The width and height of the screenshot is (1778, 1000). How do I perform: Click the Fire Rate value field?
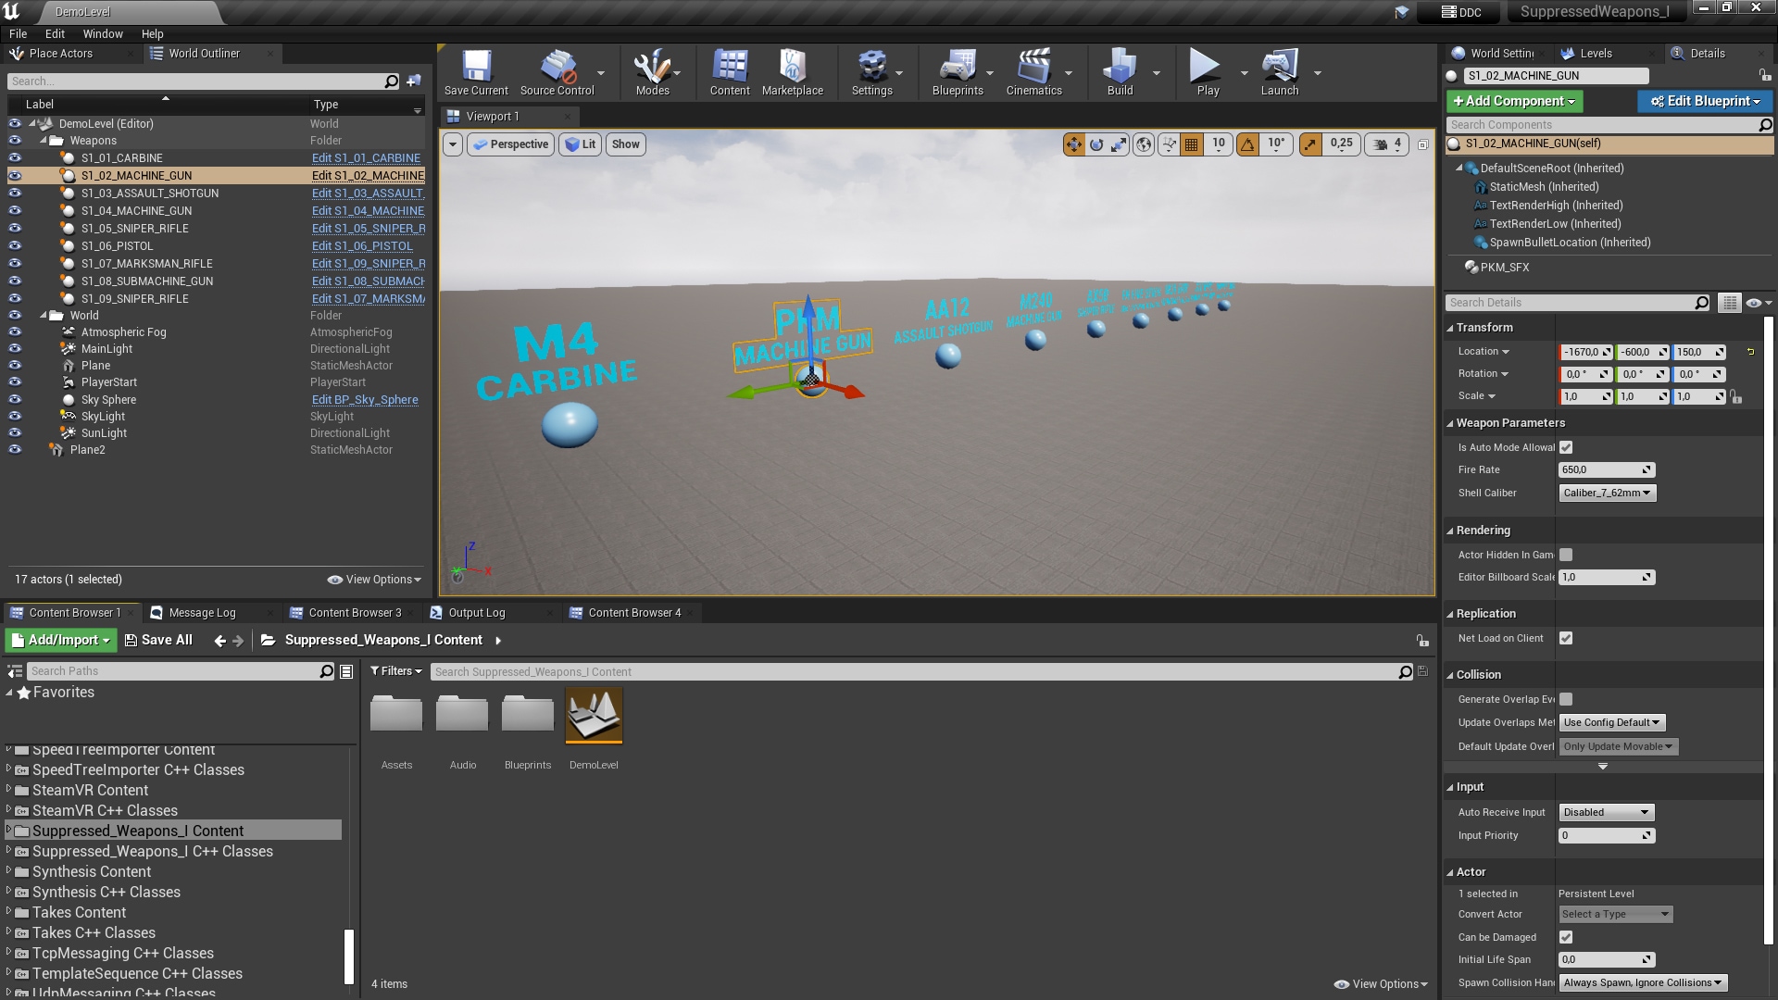pos(1601,469)
